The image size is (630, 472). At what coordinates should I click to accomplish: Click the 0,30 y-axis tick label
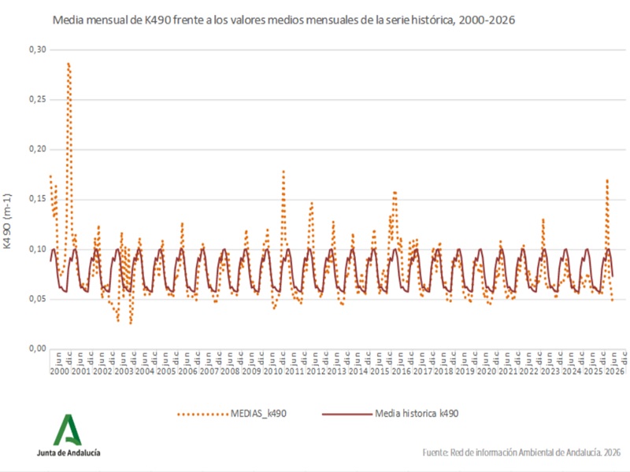[37, 50]
